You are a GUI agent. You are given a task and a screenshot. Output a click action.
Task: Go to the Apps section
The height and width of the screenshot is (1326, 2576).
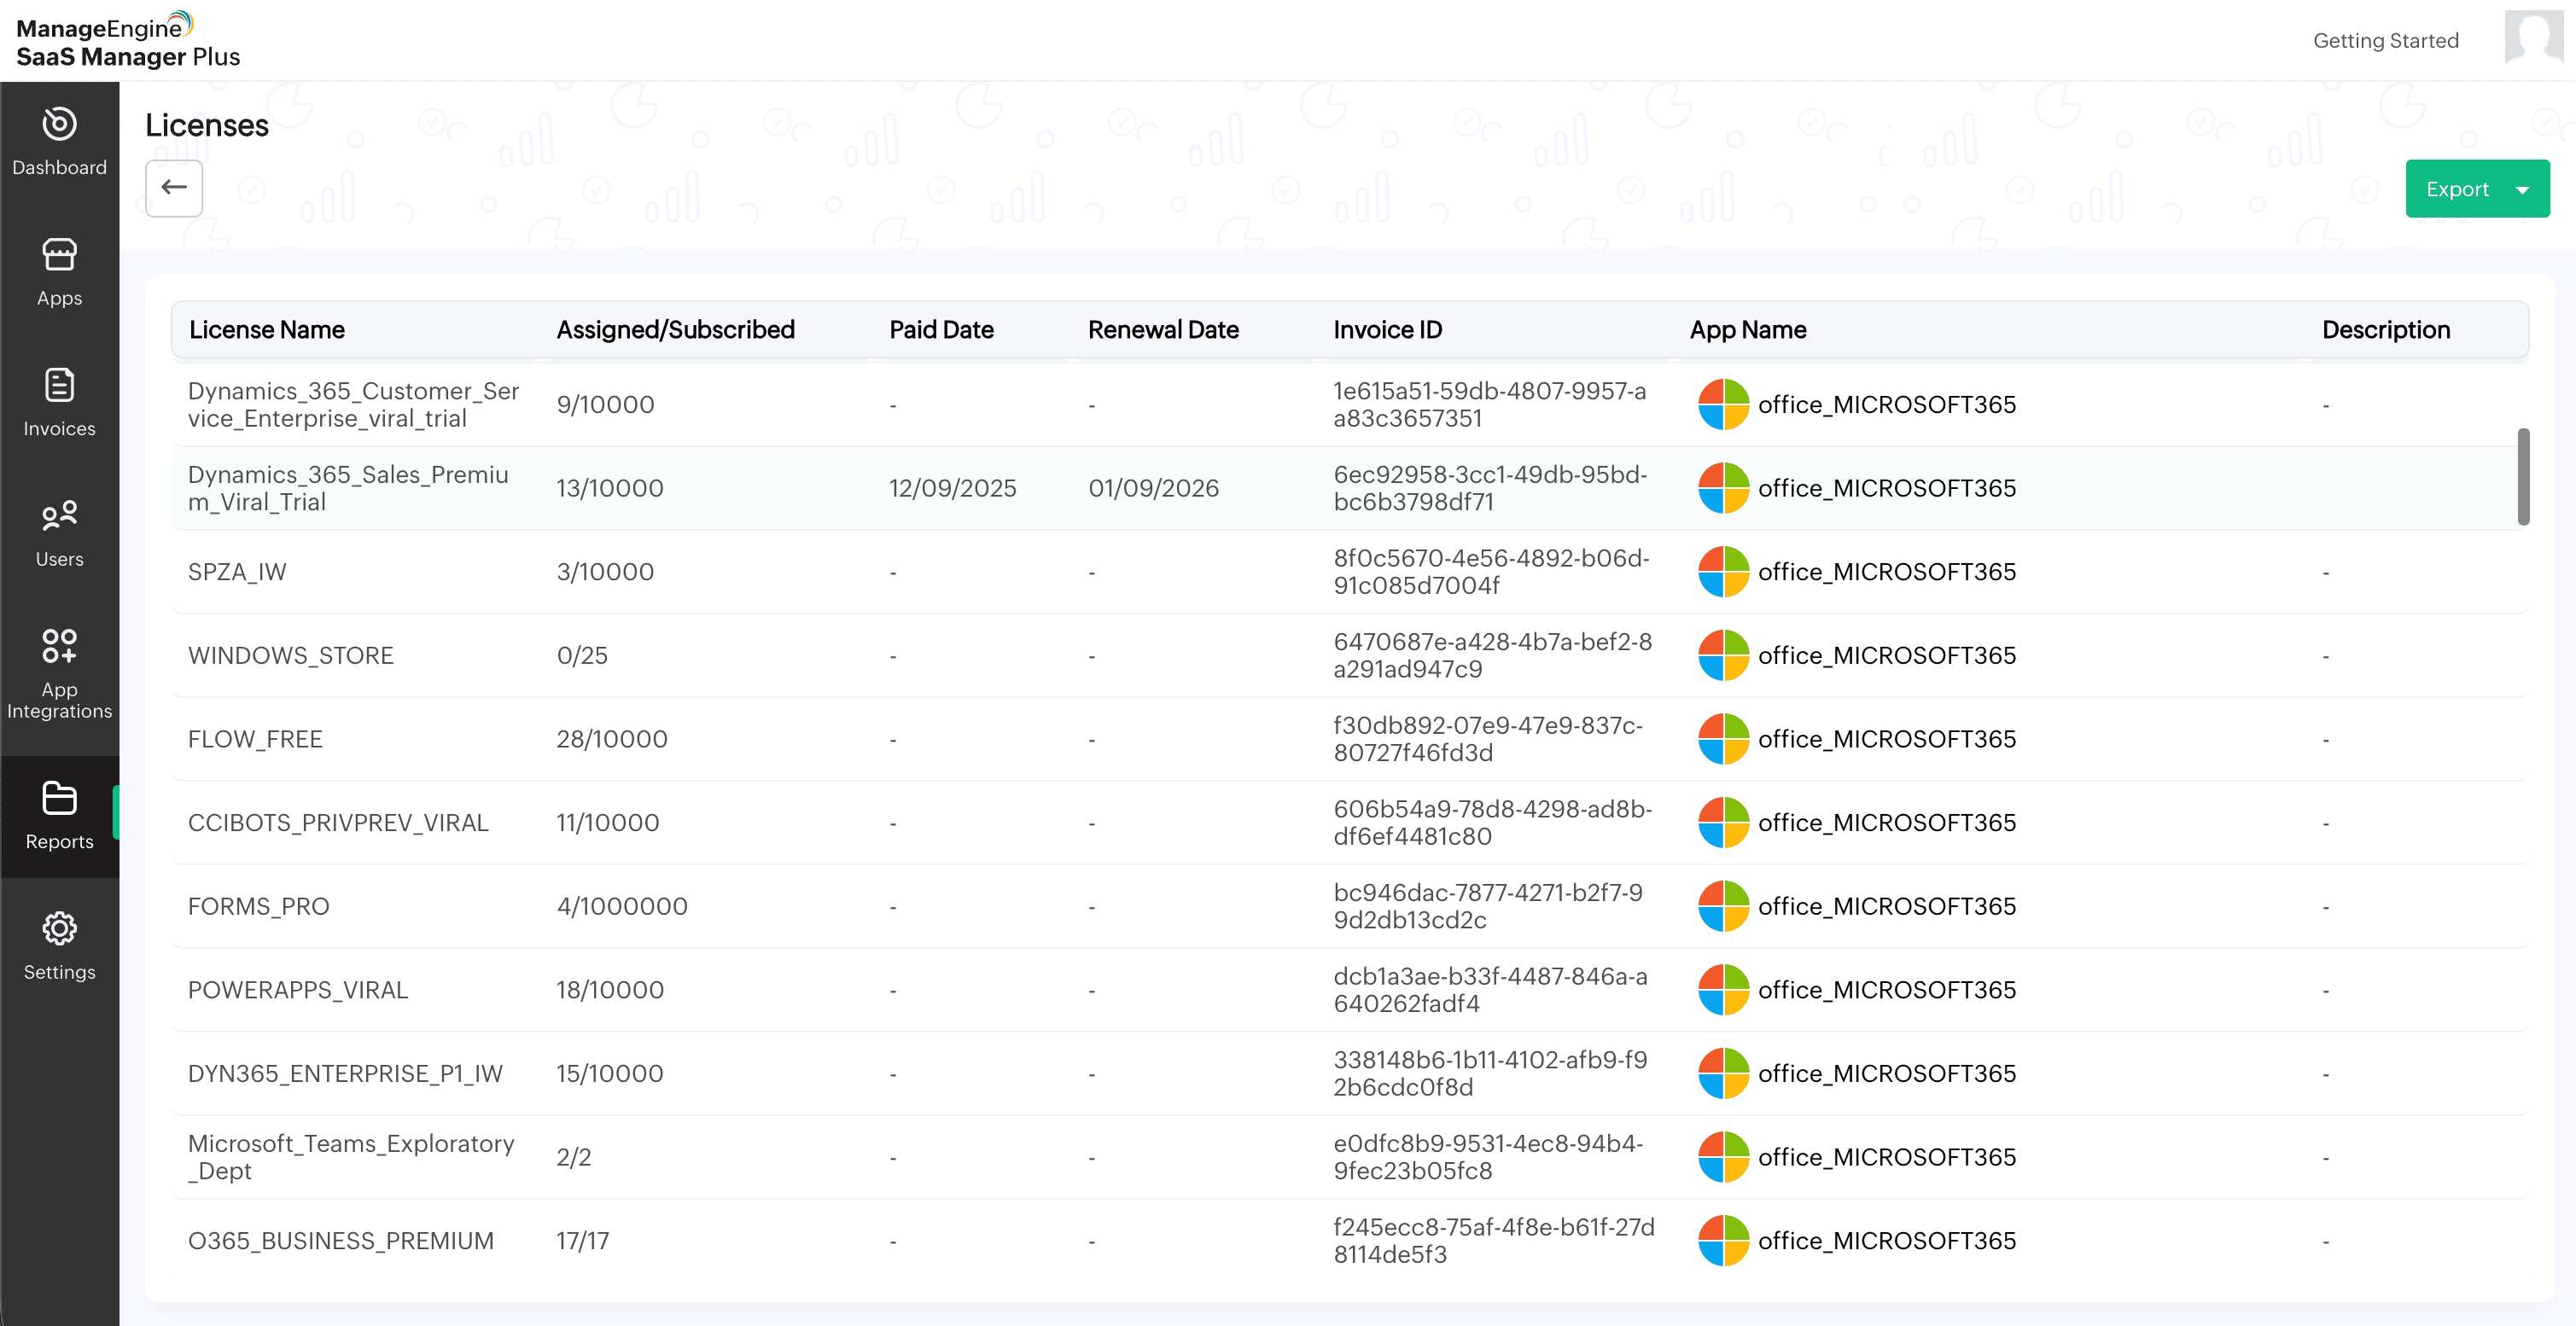click(x=59, y=272)
